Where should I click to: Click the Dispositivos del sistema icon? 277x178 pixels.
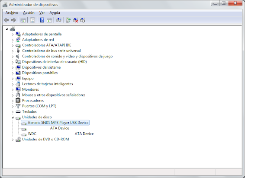point(18,67)
